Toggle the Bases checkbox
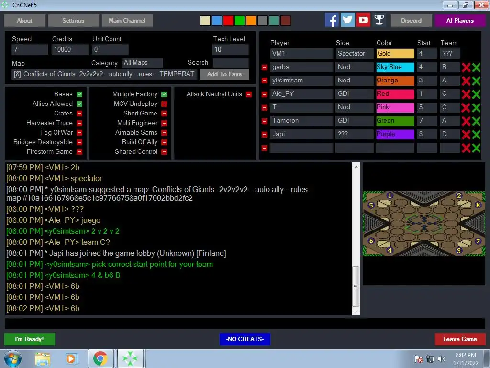 click(x=79, y=94)
